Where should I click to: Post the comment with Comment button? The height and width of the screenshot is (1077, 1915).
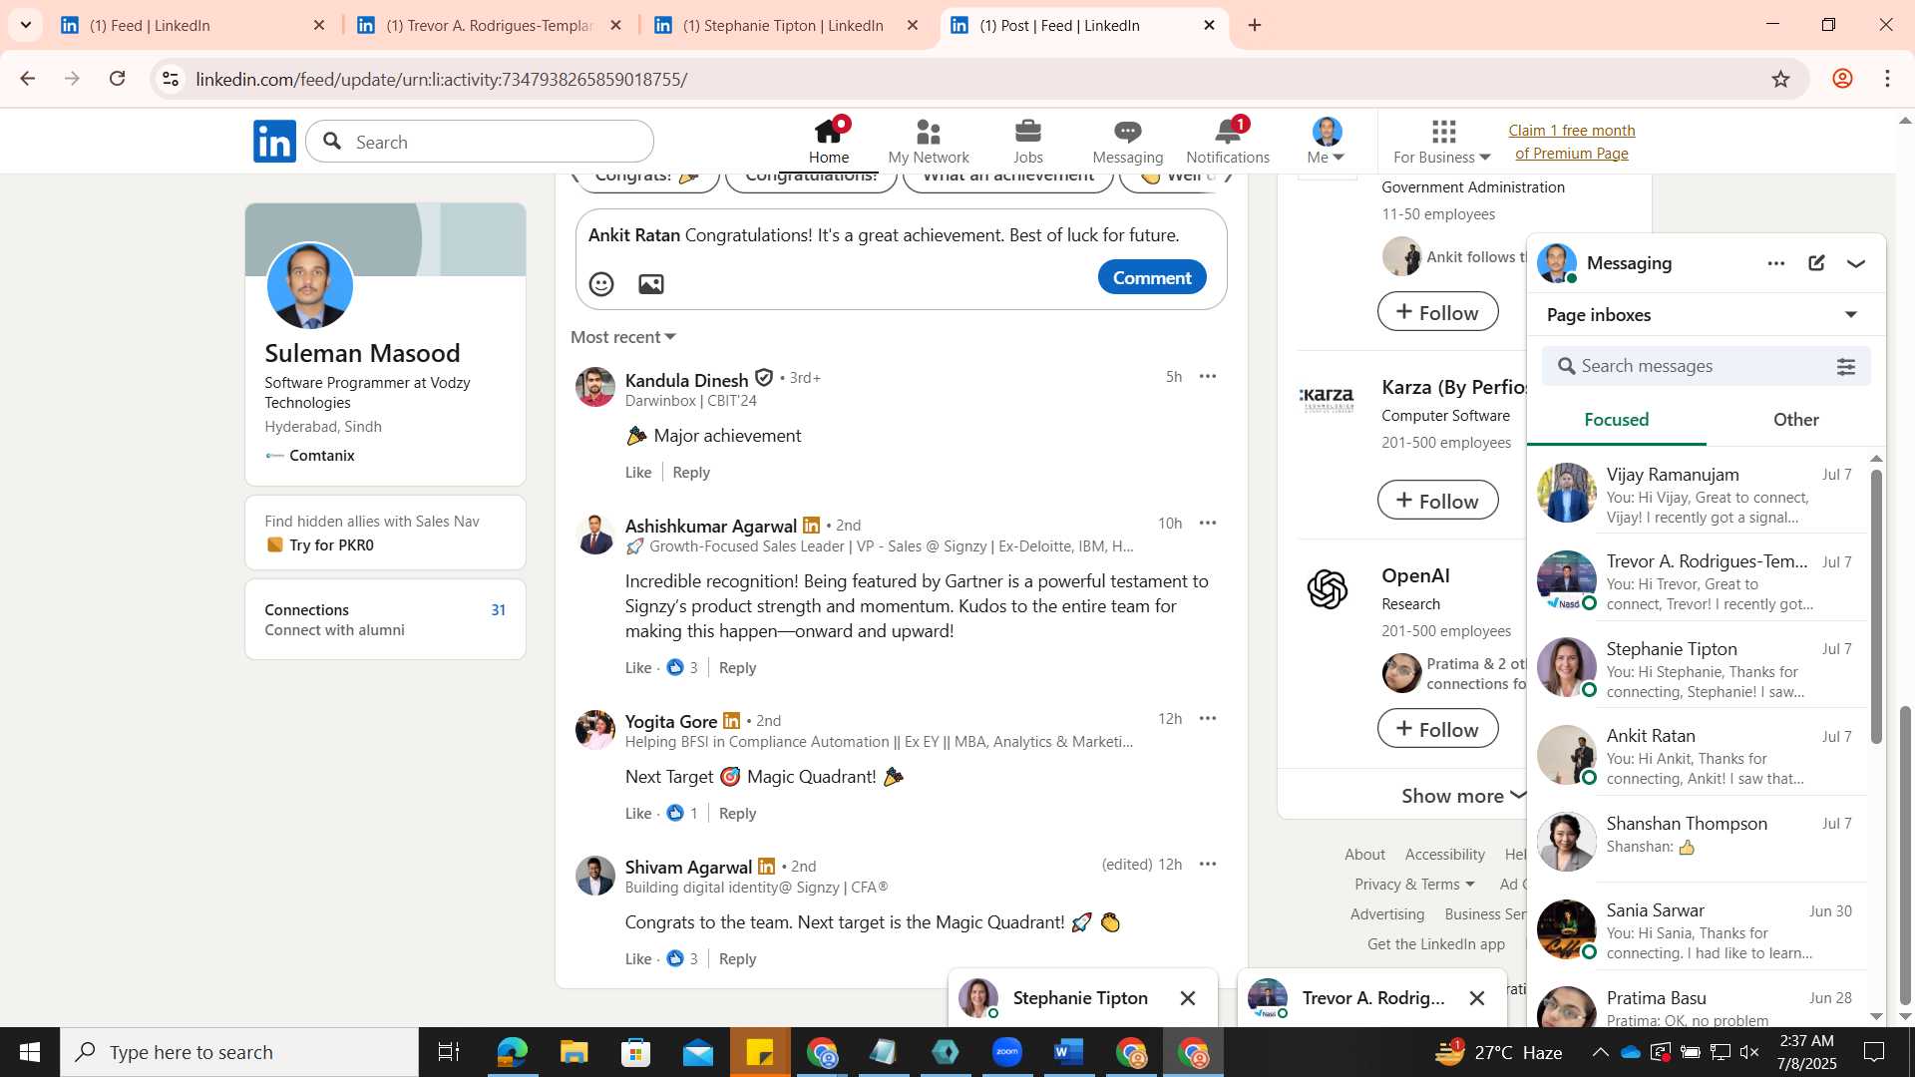pos(1152,277)
